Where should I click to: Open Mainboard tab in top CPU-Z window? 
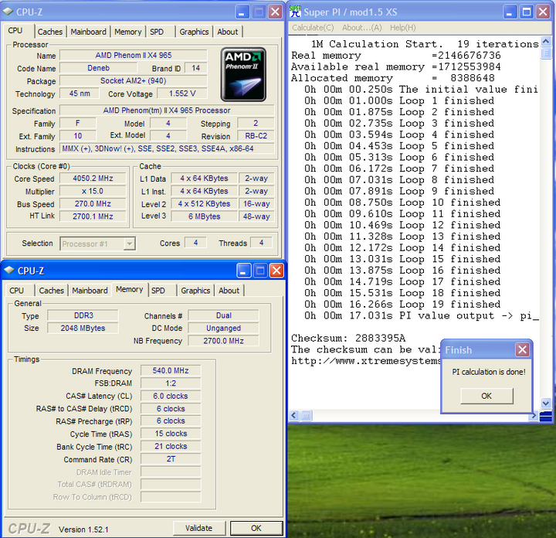click(x=88, y=32)
